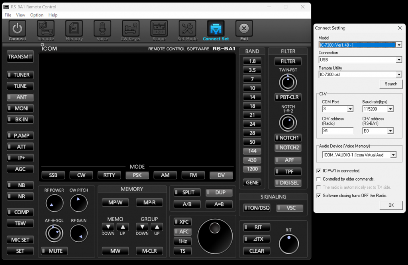Open the View menu
The width and height of the screenshot is (408, 265).
[21, 15]
